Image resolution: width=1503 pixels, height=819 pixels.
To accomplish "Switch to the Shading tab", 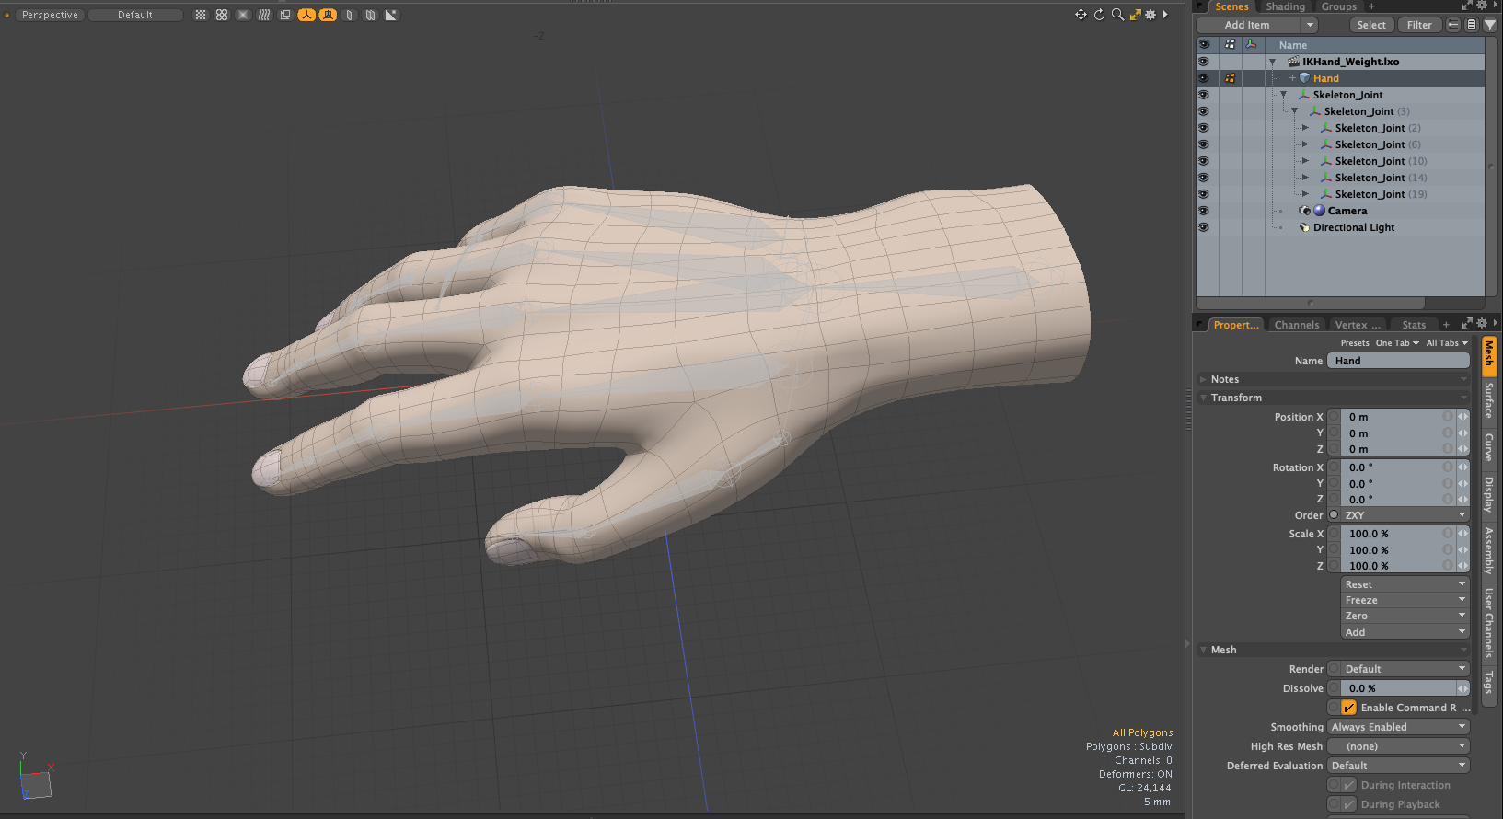I will click(x=1285, y=6).
